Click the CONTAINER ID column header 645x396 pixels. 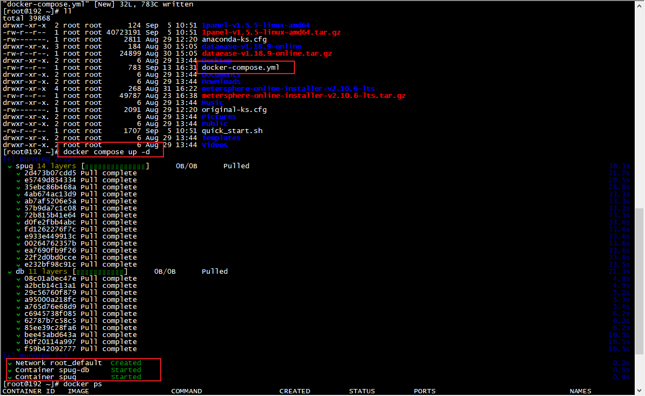point(29,391)
